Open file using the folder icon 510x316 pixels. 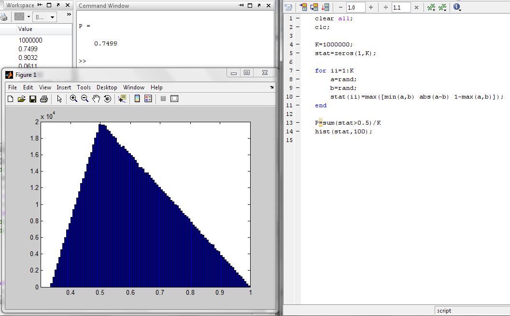click(21, 99)
